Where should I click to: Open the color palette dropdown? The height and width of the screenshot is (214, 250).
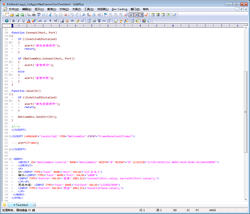click(x=34, y=21)
